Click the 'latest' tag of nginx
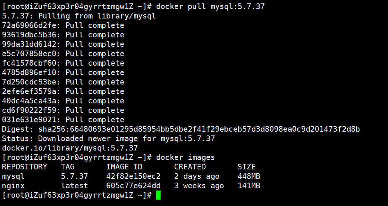Screen dimensions: 388x206 click(x=74, y=186)
